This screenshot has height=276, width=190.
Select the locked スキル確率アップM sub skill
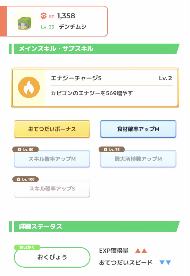click(x=52, y=159)
